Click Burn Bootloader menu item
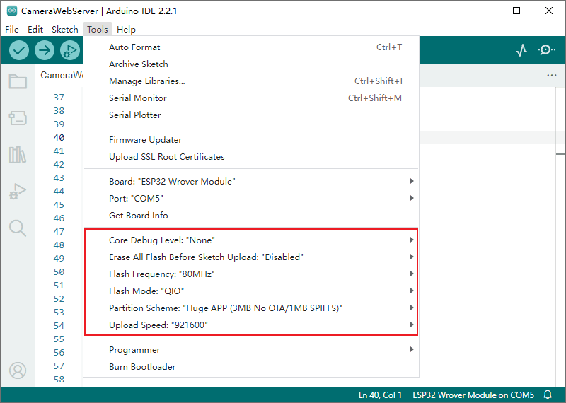566x403 pixels. point(142,366)
